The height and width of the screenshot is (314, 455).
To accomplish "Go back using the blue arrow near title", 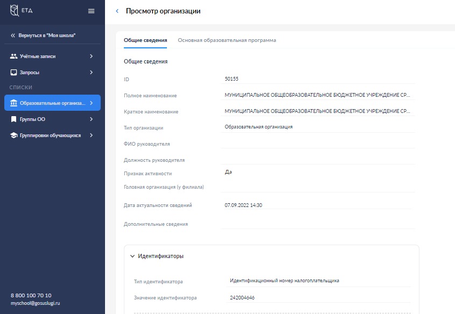I will (x=117, y=11).
